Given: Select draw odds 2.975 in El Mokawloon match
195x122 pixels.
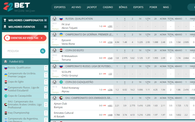Looking at the screenshot, I should click(x=125, y=58).
